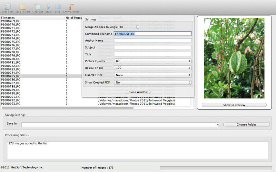Select file P1000775.JPG in the list
This screenshot has height=172, width=276.
pos(11,42)
